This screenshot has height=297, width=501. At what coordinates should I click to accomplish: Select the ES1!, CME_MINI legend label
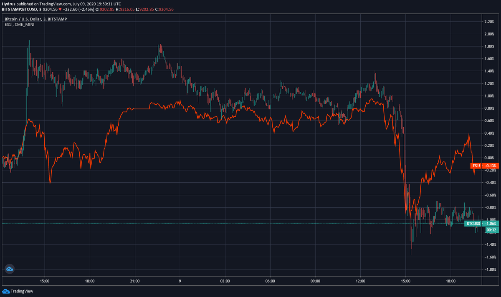point(19,25)
